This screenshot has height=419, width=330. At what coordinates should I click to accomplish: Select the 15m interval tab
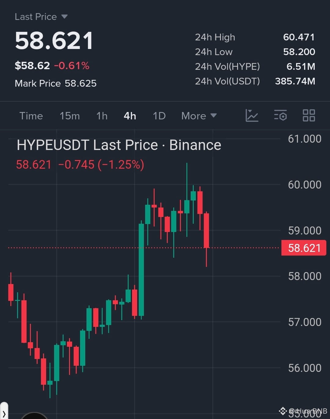click(70, 116)
